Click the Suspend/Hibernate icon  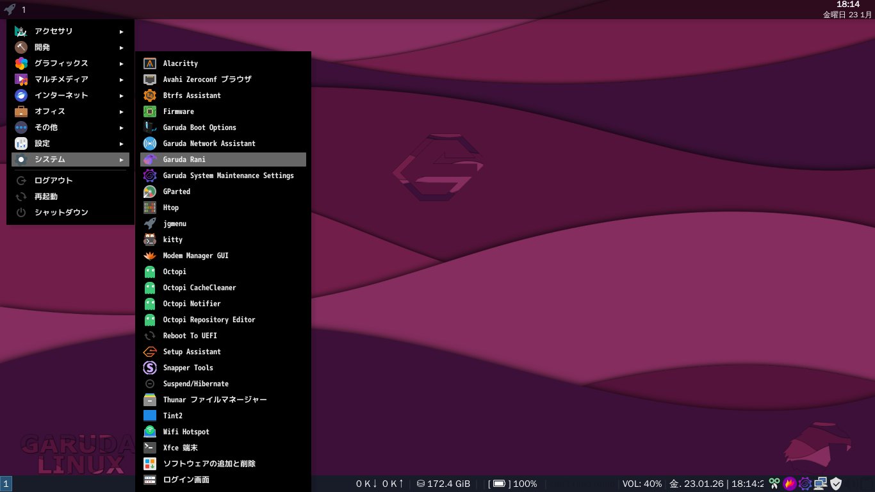pyautogui.click(x=150, y=384)
